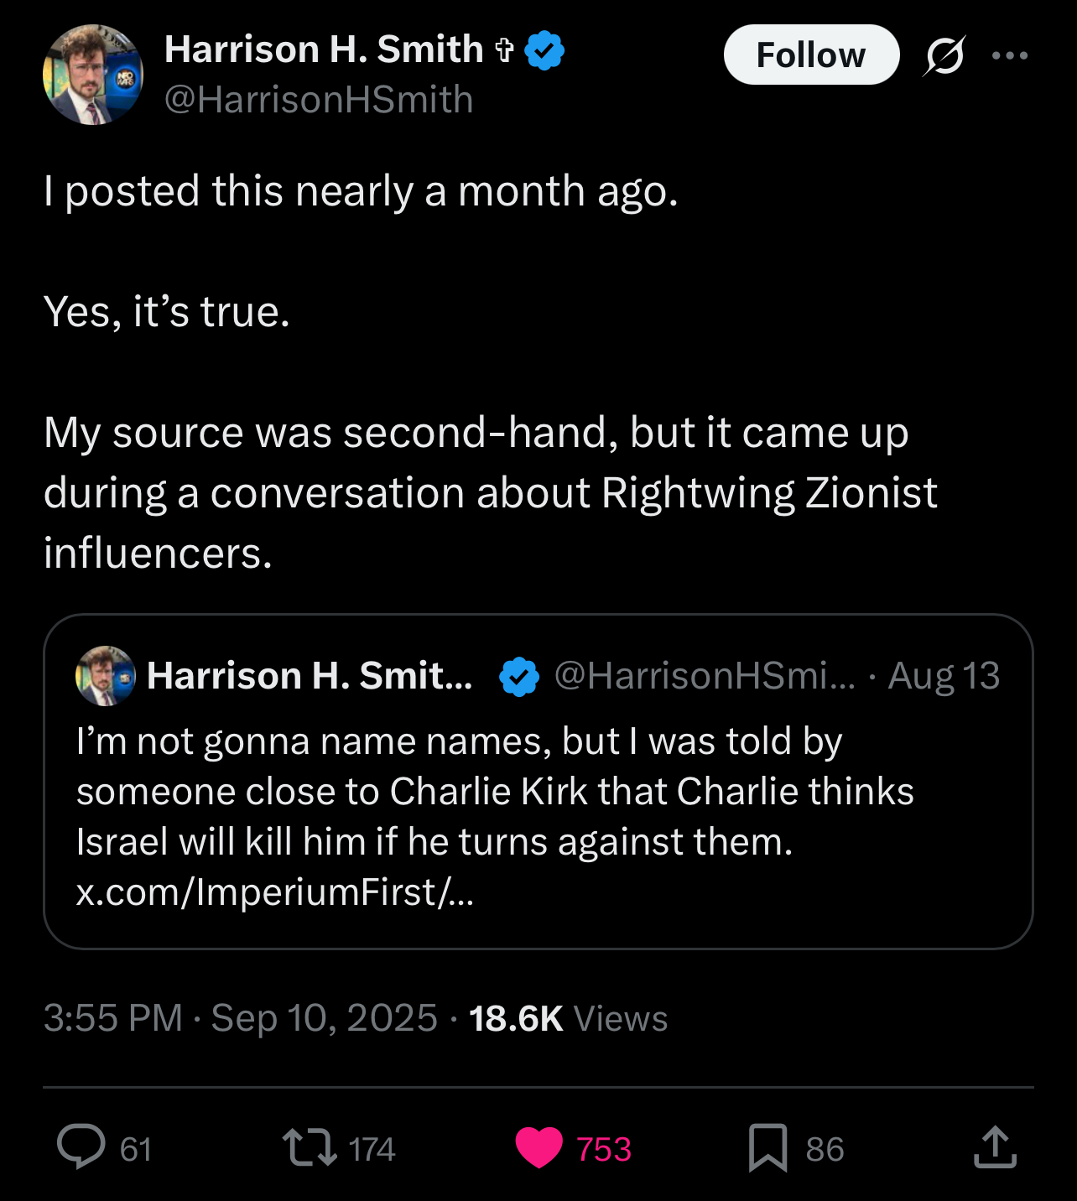
Task: Click the share upload icon
Action: tap(995, 1147)
